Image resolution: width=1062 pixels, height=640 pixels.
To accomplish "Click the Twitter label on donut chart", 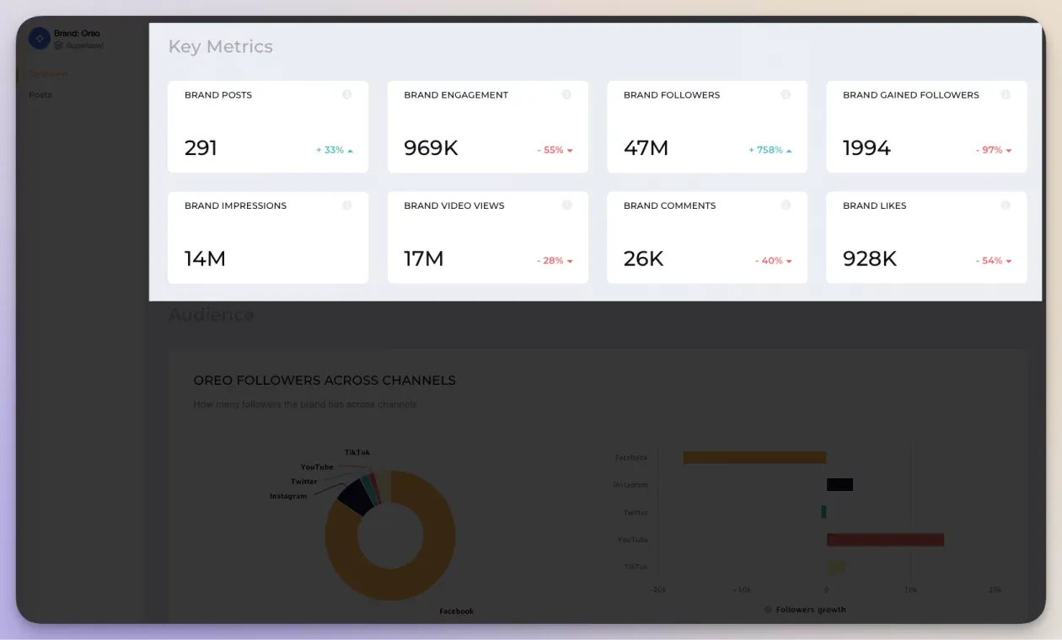I will pos(304,482).
